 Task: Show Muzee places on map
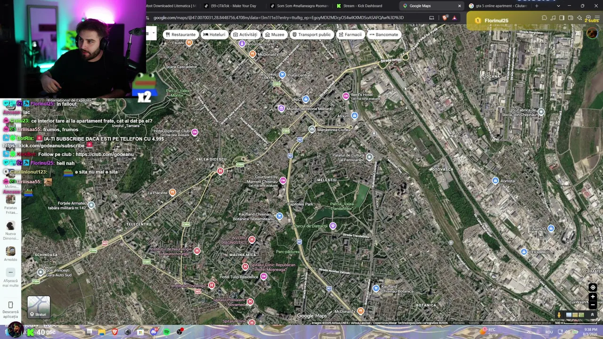coord(274,34)
